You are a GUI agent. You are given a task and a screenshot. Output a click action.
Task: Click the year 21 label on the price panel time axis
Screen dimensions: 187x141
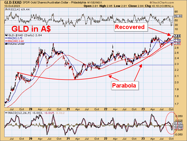[x=68, y=109]
